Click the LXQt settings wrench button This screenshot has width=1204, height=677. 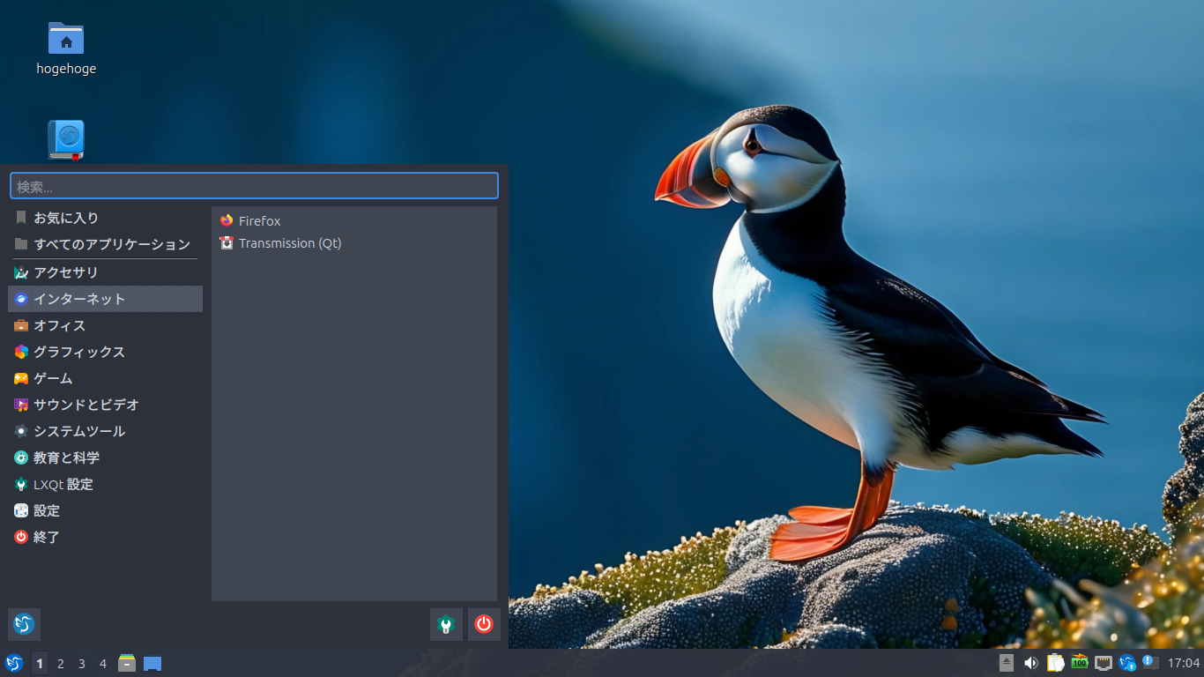[446, 624]
